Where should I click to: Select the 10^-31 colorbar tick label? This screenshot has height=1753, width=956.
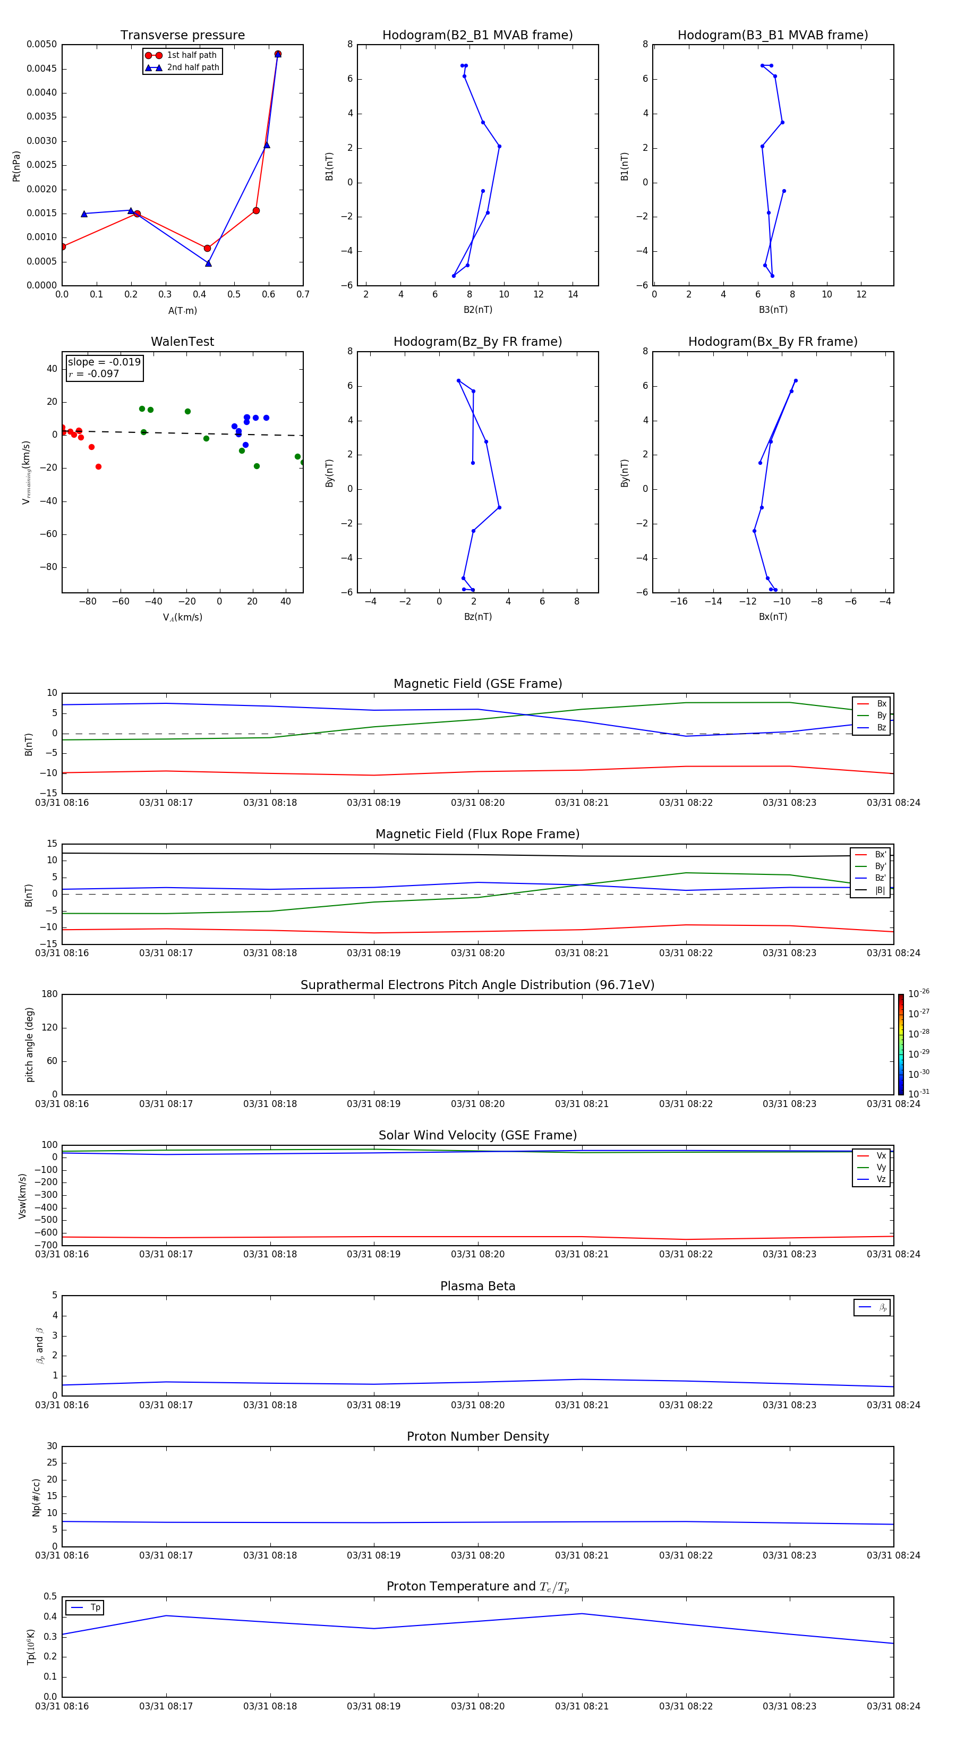pyautogui.click(x=919, y=1094)
